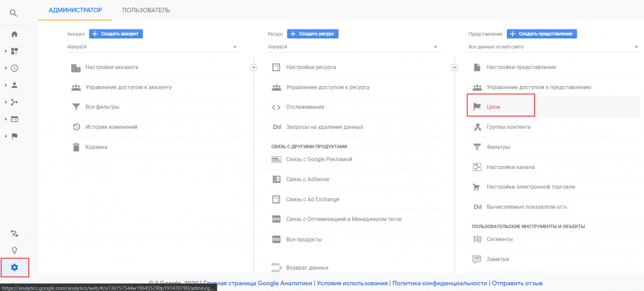Viewport: 644px width, 291px height.
Task: Click the Создать представление button
Action: (542, 34)
